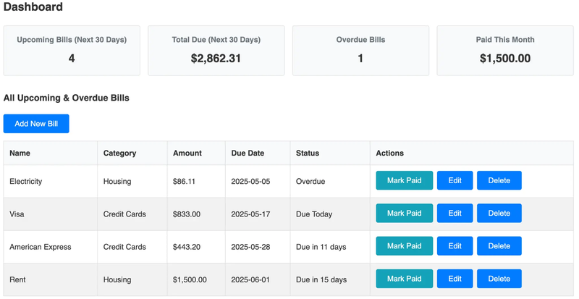Select the Visa name cell

click(51, 214)
